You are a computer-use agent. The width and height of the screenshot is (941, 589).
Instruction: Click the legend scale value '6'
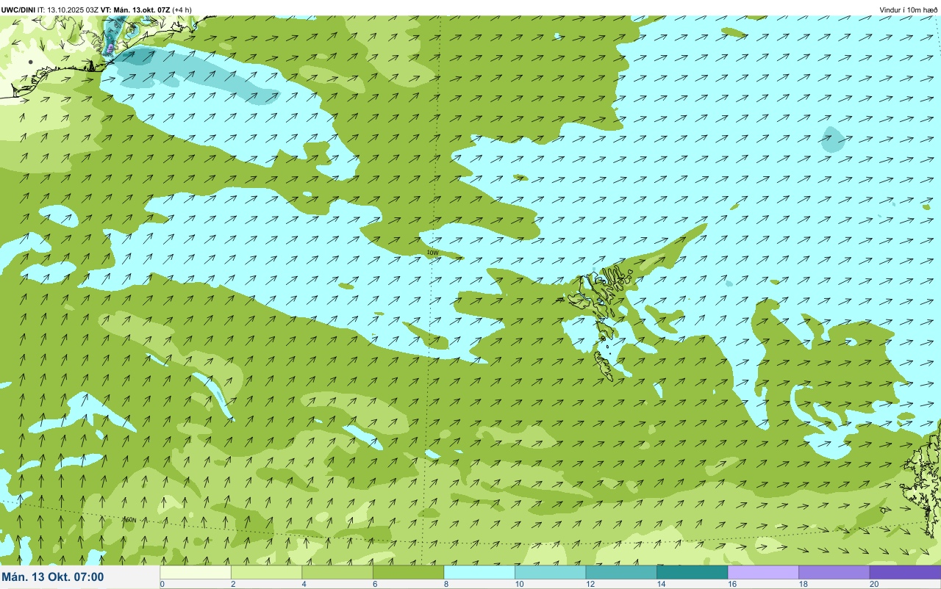point(373,584)
